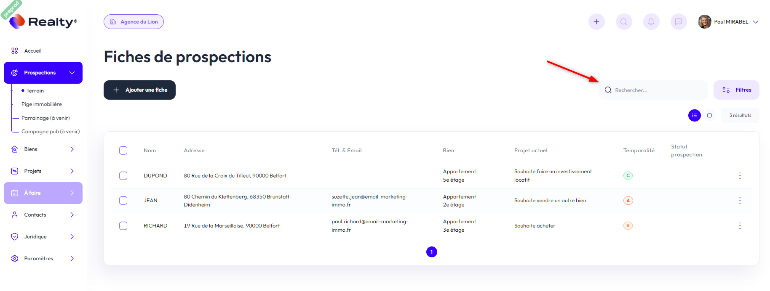The image size is (770, 291).
Task: Check the JEAN row checkbox
Action: (x=123, y=201)
